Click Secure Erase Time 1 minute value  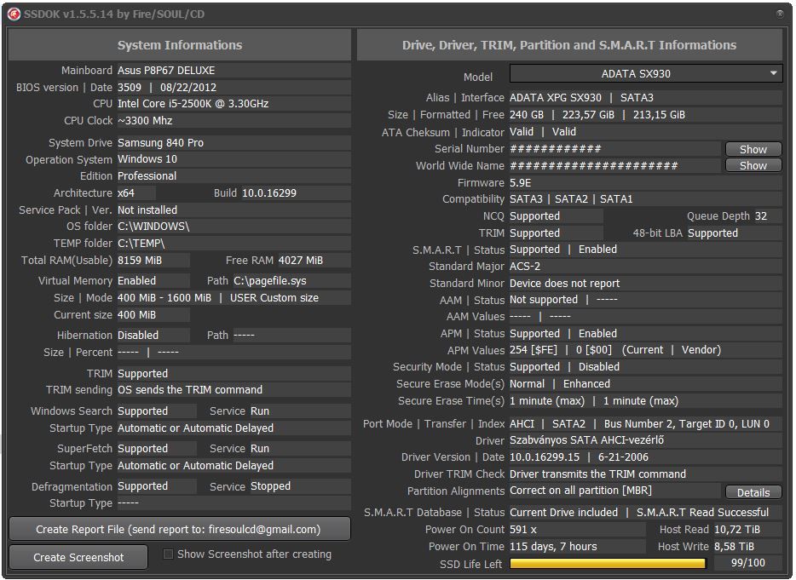[547, 401]
